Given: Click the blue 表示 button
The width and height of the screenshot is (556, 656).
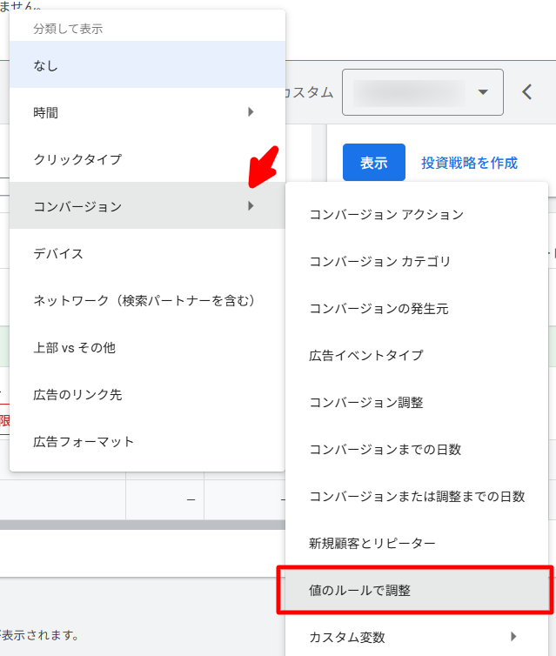Looking at the screenshot, I should tap(374, 163).
